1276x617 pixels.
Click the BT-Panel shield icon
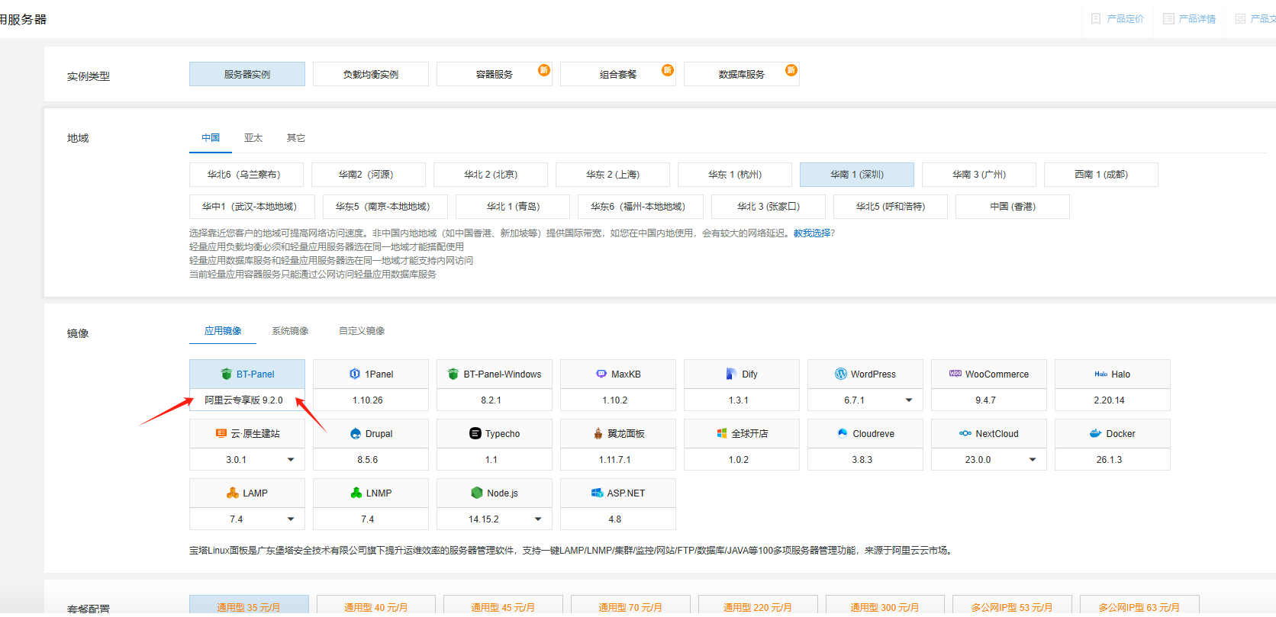click(226, 374)
